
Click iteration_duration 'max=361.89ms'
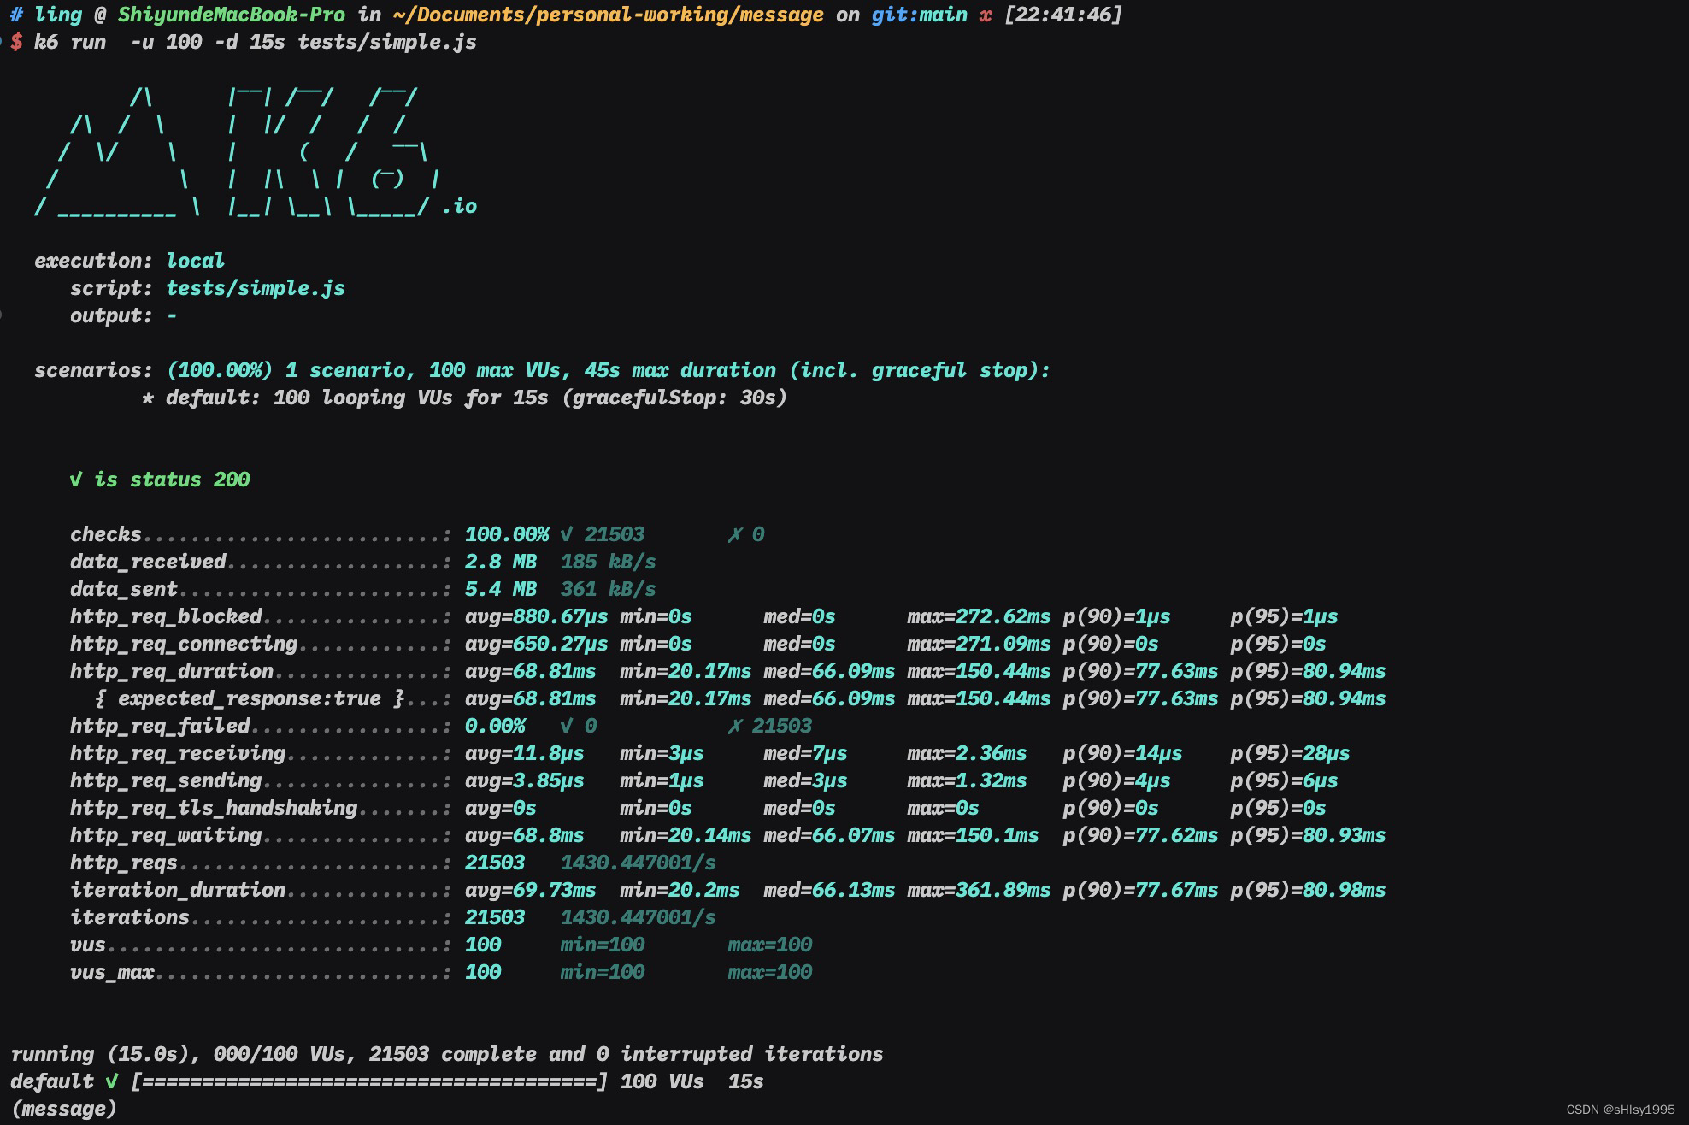click(x=979, y=890)
